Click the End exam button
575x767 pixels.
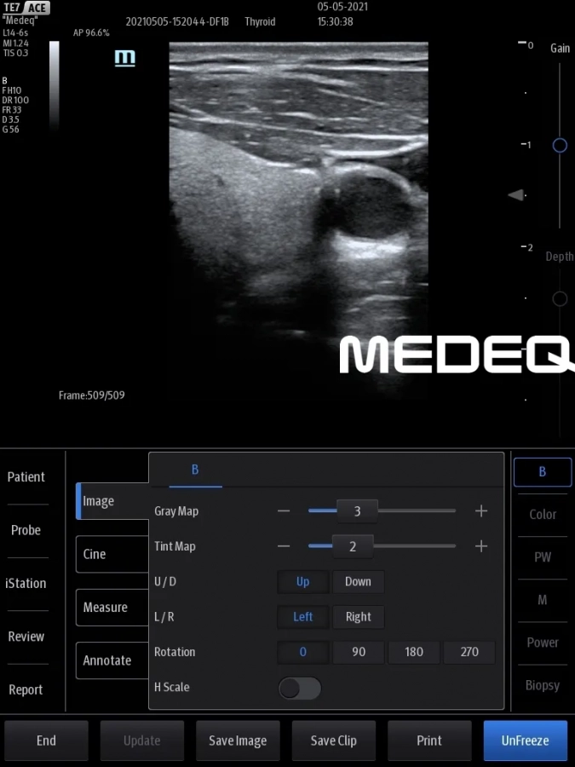47,741
